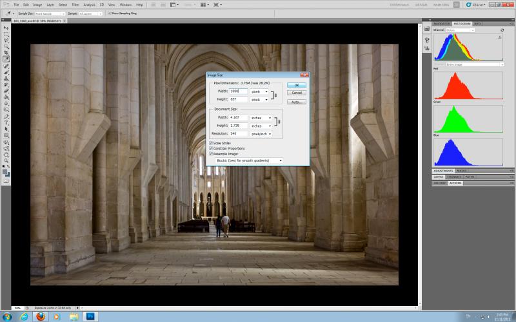Open pixel Height units dropdown
Image resolution: width=516 pixels, height=322 pixels.
[x=259, y=100]
